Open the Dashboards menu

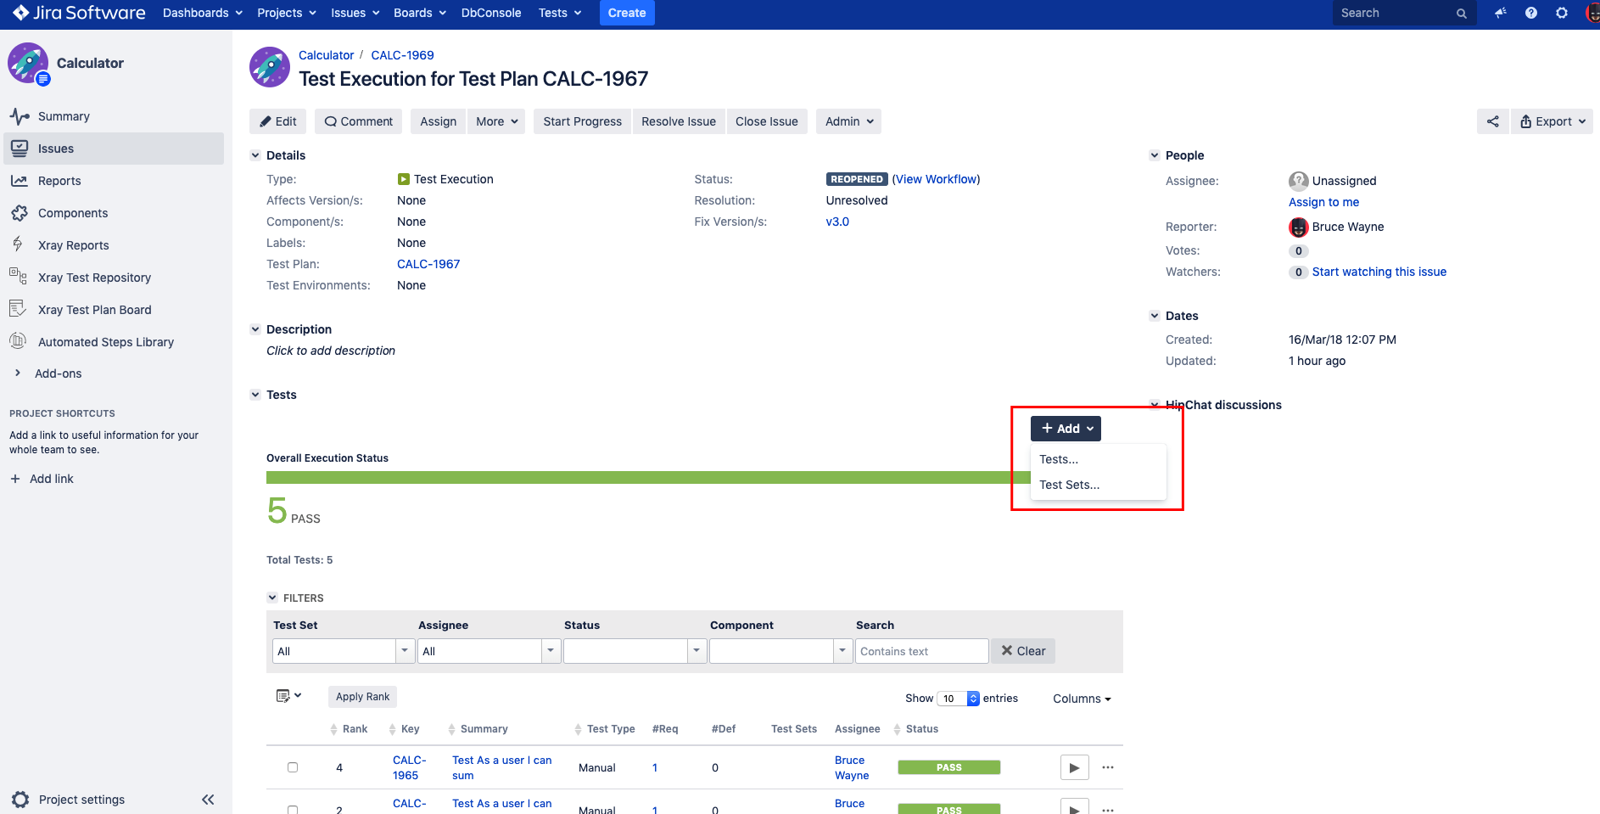[x=202, y=13]
